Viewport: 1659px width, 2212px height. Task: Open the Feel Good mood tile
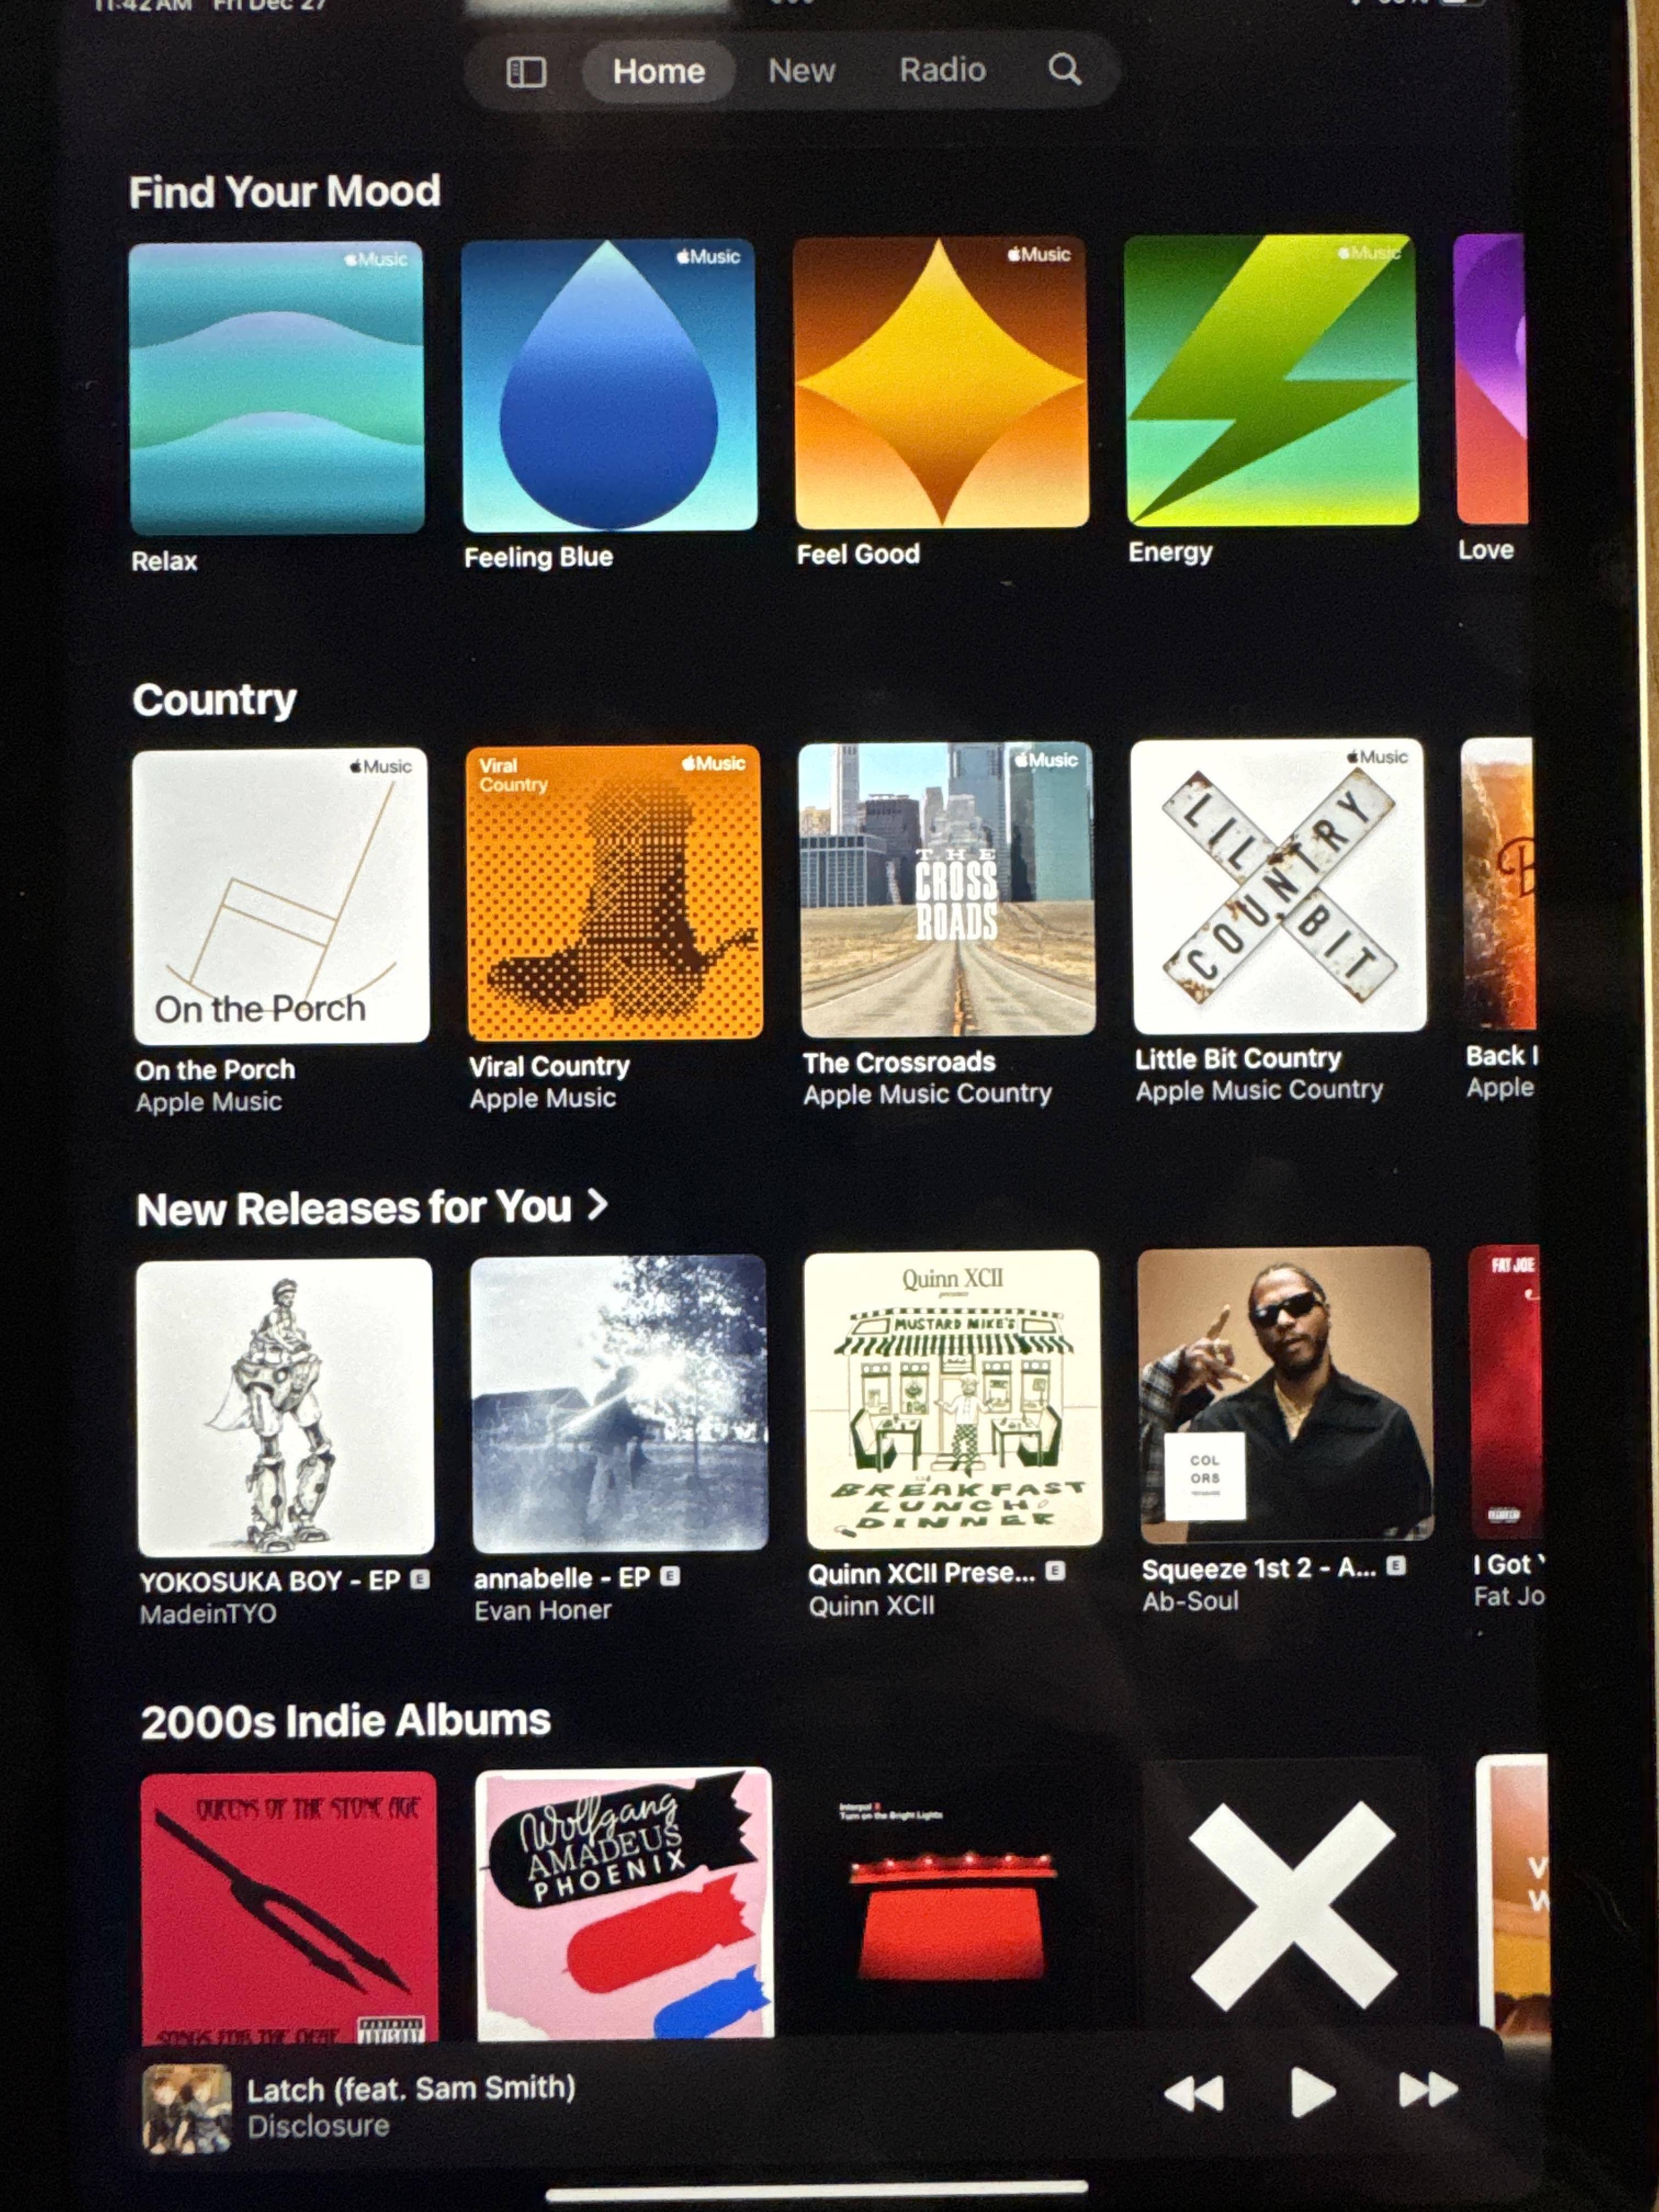tap(941, 383)
